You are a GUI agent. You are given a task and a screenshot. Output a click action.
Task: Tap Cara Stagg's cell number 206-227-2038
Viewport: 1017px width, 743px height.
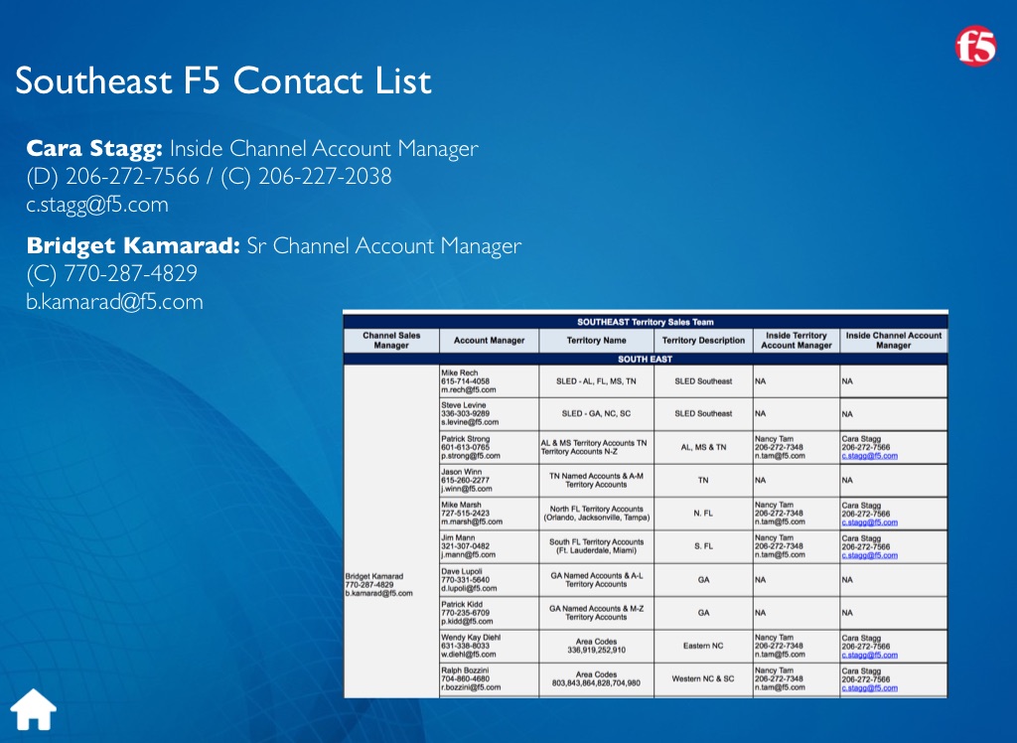click(x=325, y=177)
